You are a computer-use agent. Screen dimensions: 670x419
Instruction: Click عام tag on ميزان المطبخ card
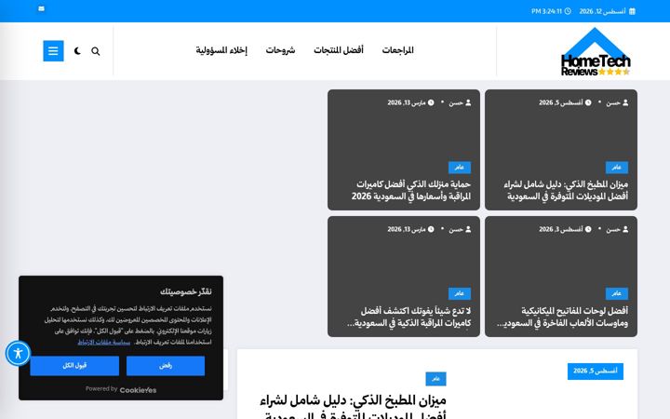(x=617, y=168)
